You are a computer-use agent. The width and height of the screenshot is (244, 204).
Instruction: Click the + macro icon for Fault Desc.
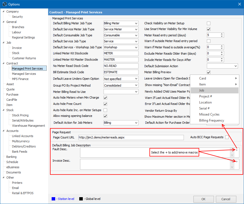click(237, 150)
